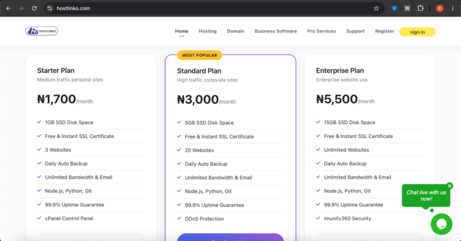
Task: Open the Bitwarden shield extension icon
Action: (x=394, y=8)
